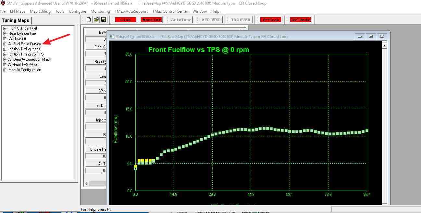Restore the graph child window
This screenshot has width=421, height=213.
coord(371,36)
